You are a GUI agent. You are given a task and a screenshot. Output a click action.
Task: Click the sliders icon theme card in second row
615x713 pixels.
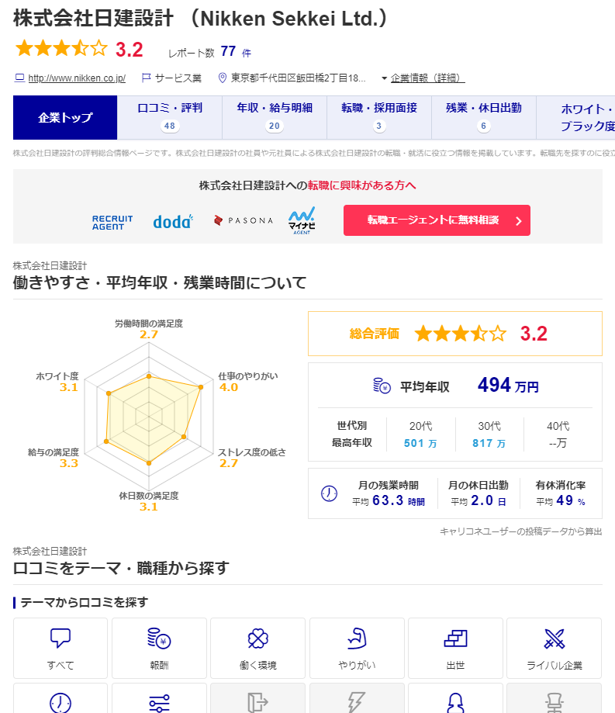[x=159, y=698]
